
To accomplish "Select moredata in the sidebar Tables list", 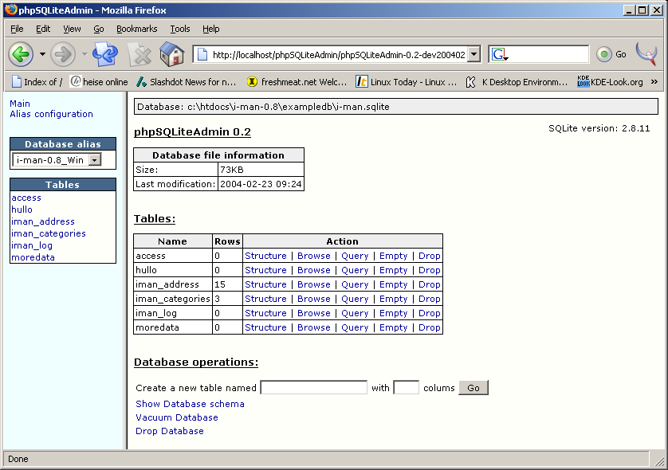I will tap(33, 257).
